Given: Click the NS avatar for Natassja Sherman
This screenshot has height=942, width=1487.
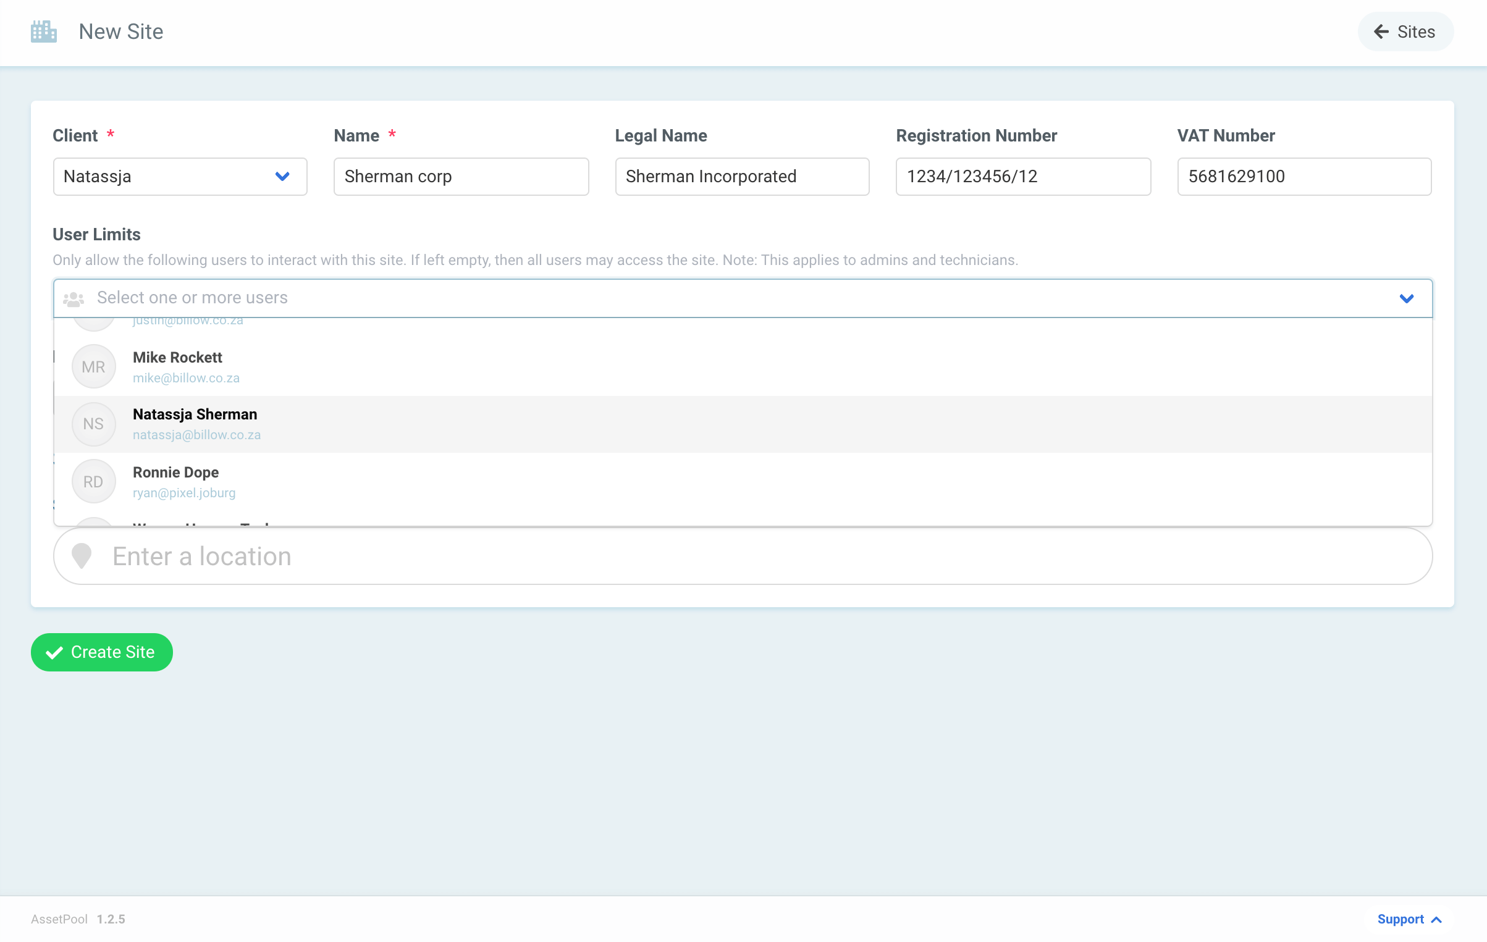Looking at the screenshot, I should click(93, 424).
